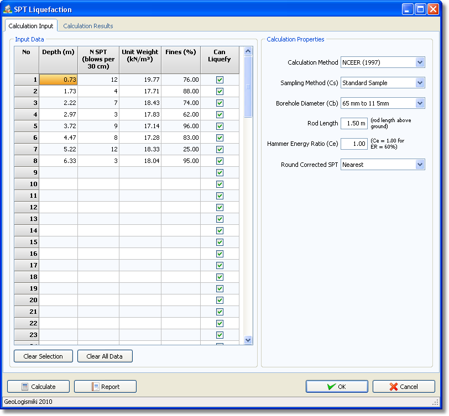Click the SPT Liquefaction title bar icon
Viewport: 449px width, 416px height.
(x=8, y=9)
